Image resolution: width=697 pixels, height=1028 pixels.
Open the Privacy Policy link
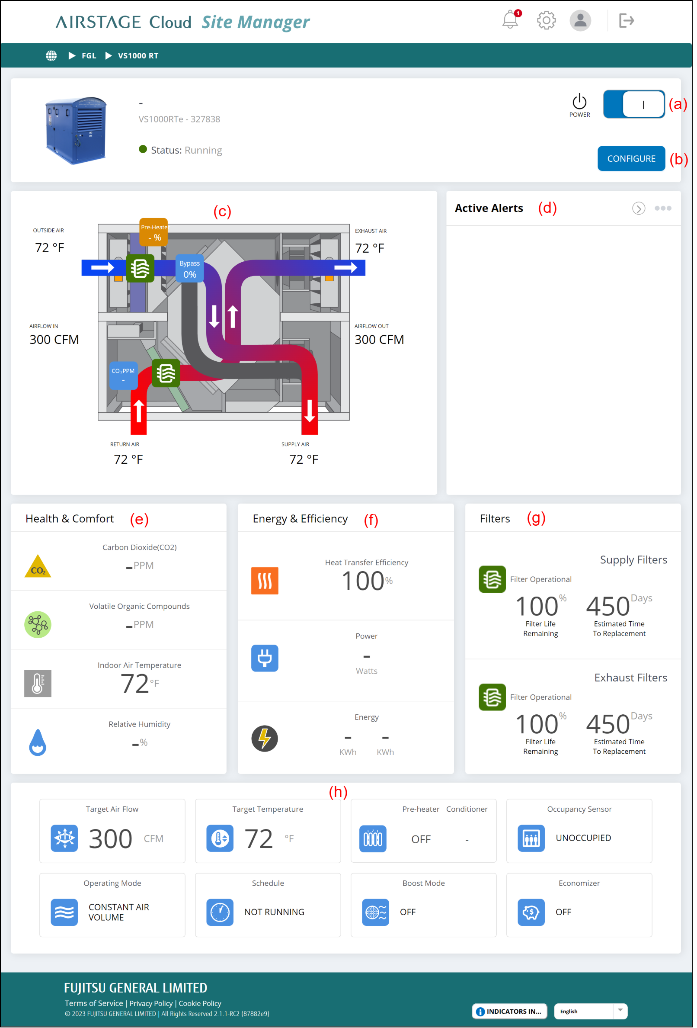pos(151,1004)
